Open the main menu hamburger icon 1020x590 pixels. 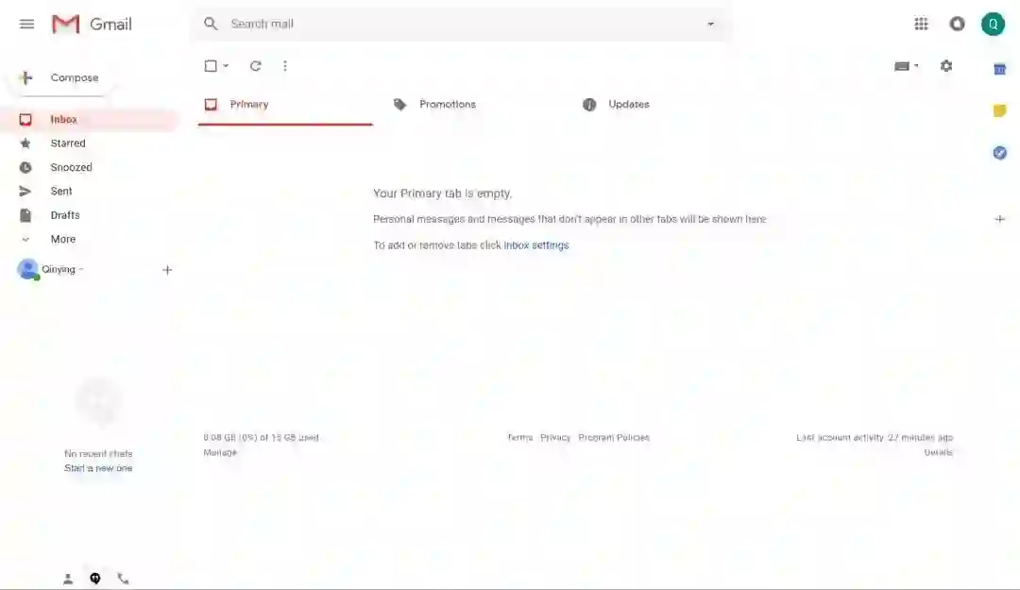(x=26, y=24)
